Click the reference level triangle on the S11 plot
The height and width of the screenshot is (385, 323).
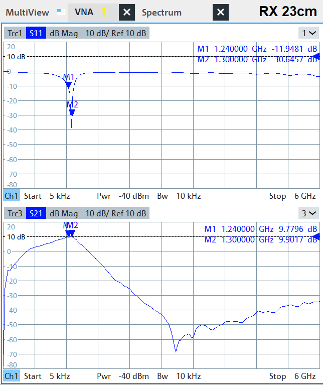(x=316, y=57)
